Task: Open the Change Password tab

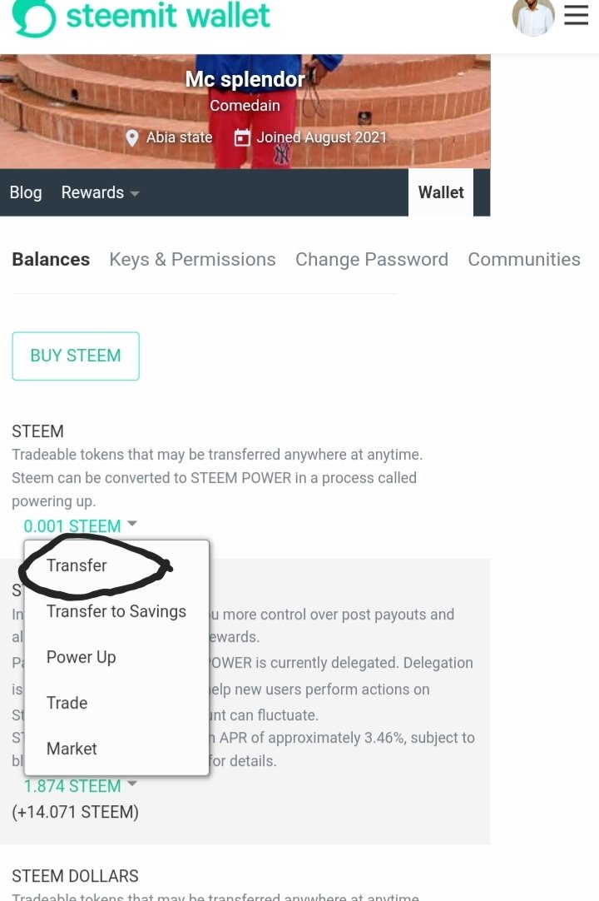Action: point(371,259)
